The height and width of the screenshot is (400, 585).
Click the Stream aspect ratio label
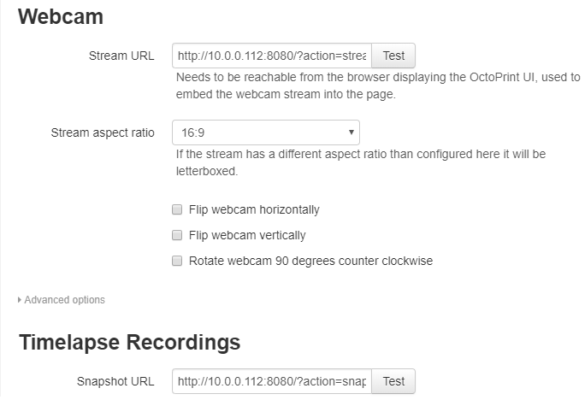pos(103,132)
